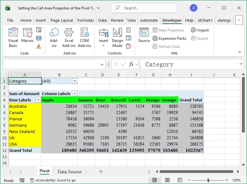247x184 pixels.
Task: Click Import XML button
Action: (200, 30)
